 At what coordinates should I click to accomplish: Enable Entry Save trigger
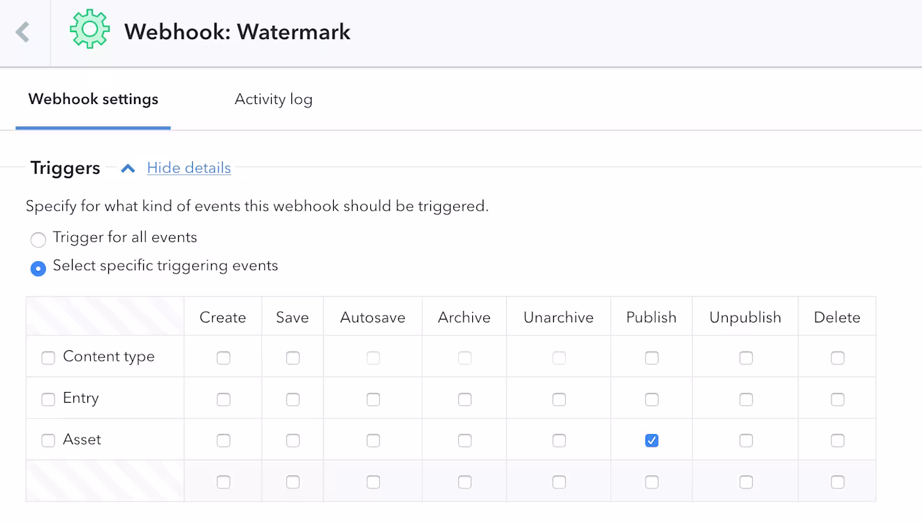293,399
